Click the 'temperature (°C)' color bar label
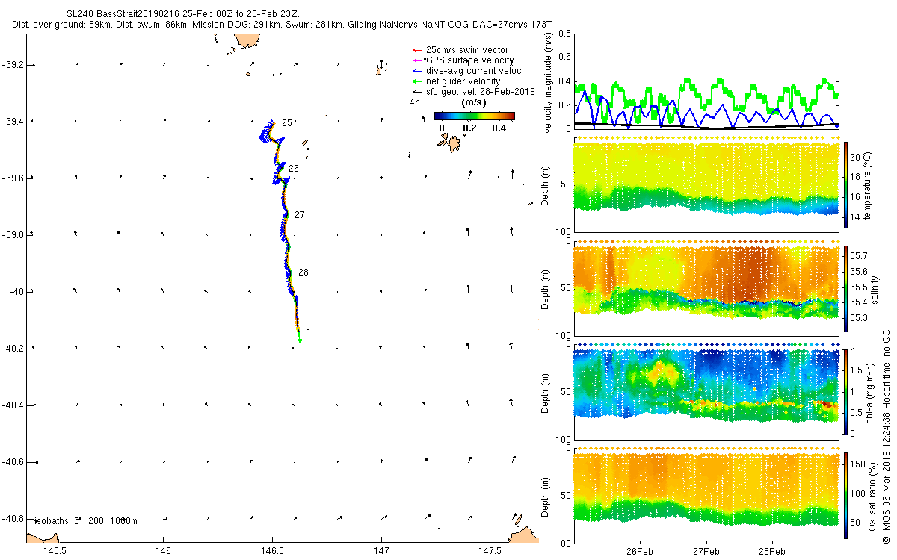This screenshot has width=897, height=560. click(868, 185)
